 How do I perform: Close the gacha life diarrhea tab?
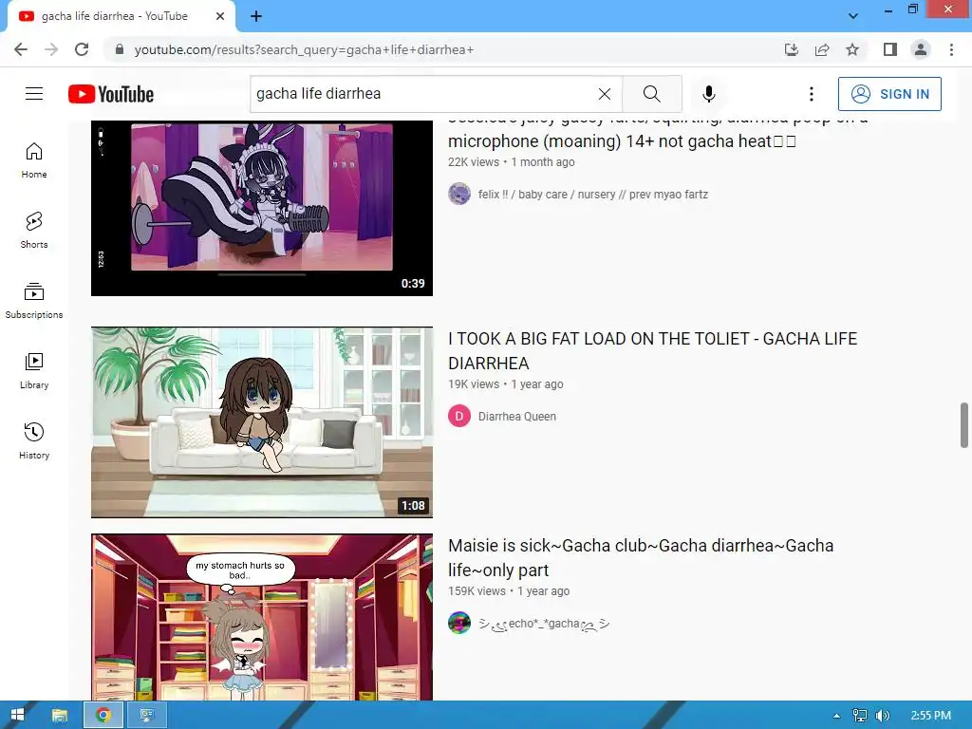(x=220, y=16)
